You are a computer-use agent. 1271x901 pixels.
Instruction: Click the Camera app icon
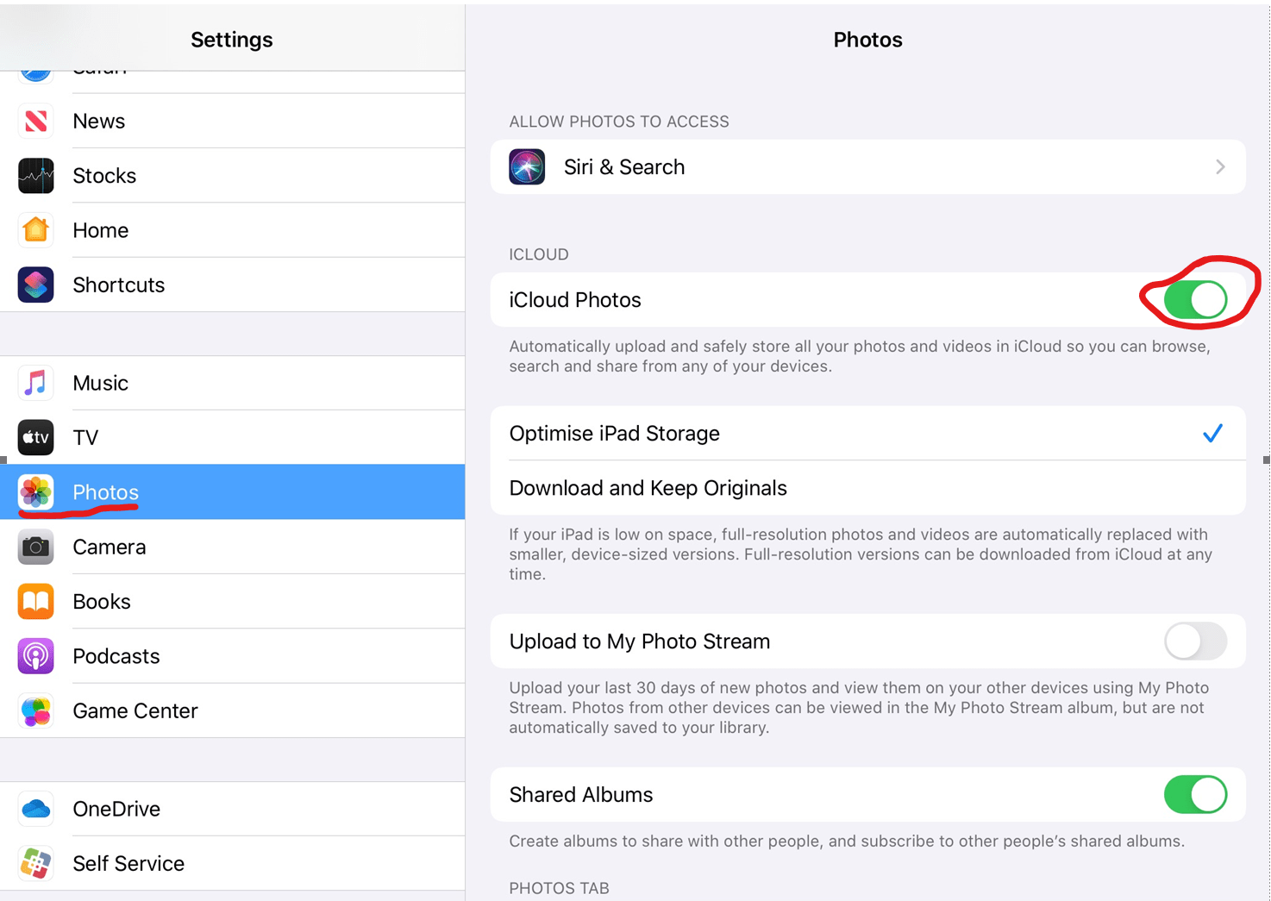click(x=35, y=547)
